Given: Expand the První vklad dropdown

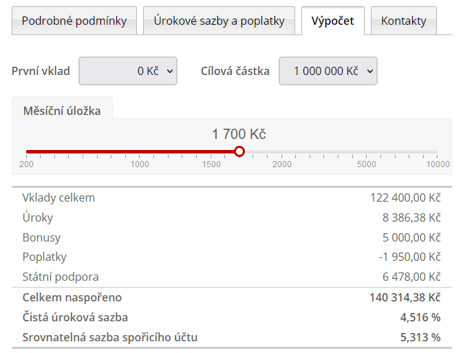Looking at the screenshot, I should pos(128,71).
